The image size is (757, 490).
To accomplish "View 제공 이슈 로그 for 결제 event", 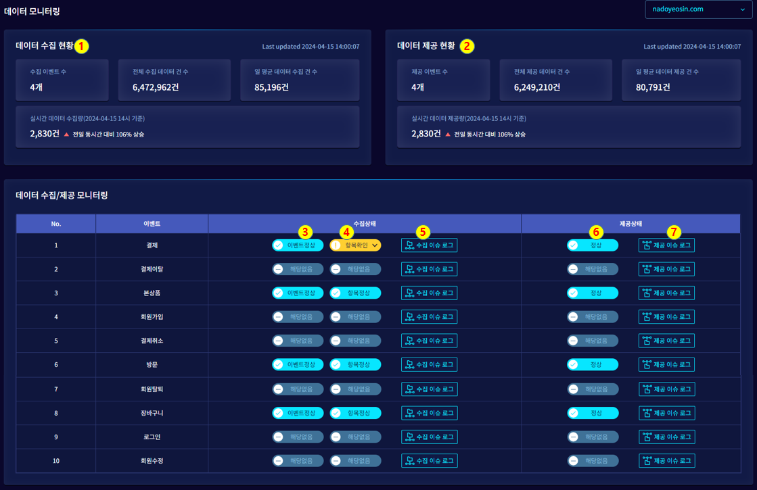I will tap(667, 245).
